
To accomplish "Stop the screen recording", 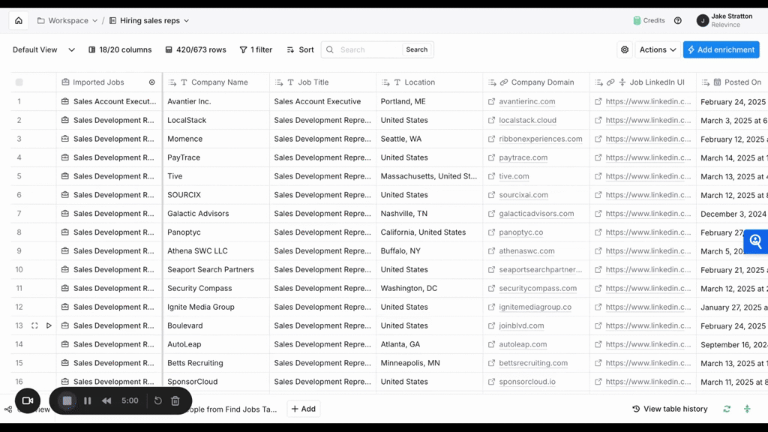I will [x=67, y=400].
